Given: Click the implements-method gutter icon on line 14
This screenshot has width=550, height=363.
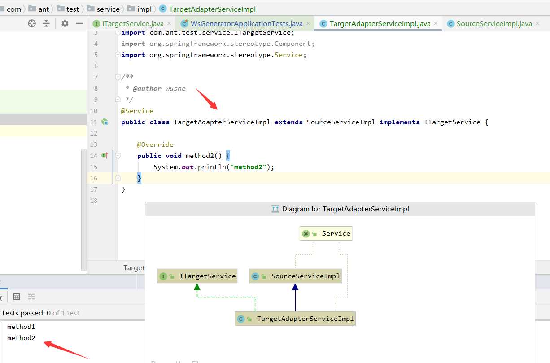Looking at the screenshot, I should click(105, 155).
